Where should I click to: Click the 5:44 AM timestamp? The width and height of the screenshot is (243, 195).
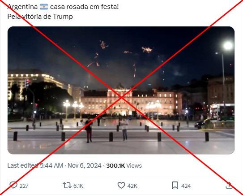51,166
